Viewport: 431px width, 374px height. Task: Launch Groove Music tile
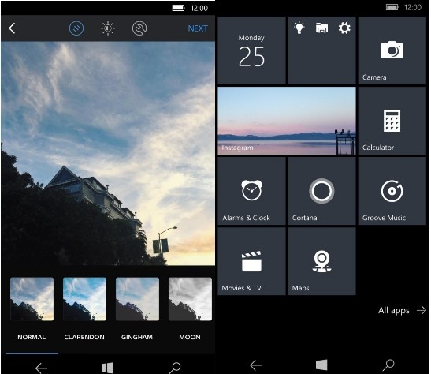click(x=392, y=191)
